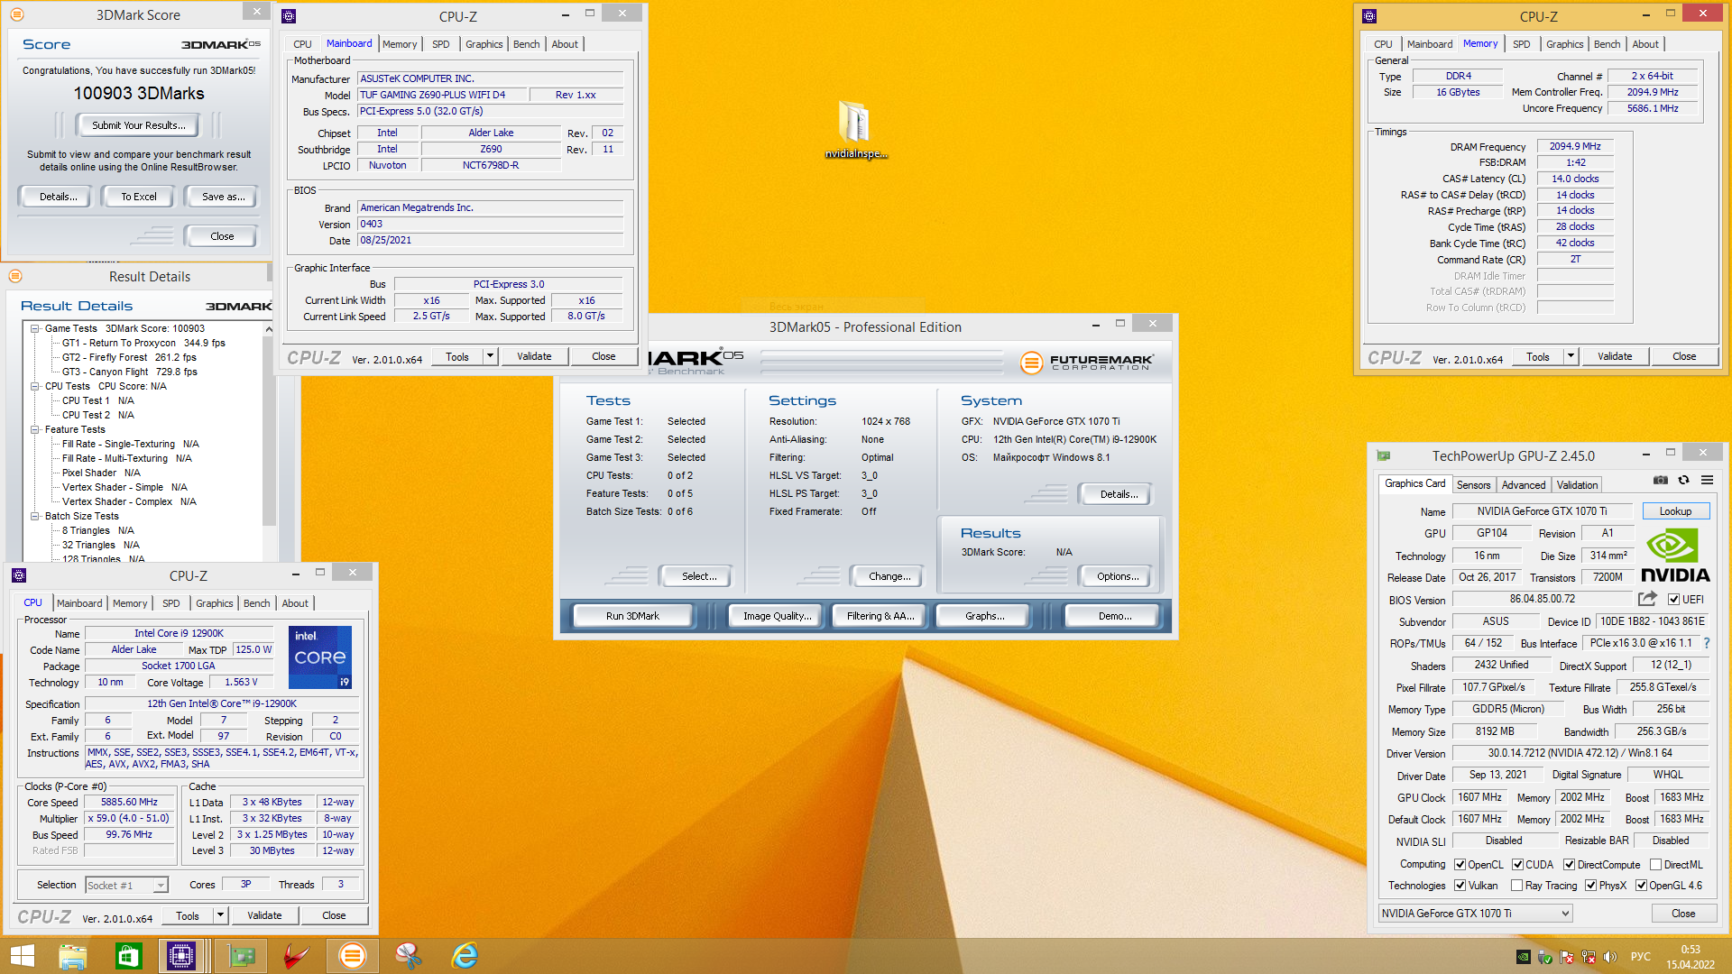Click the Image Quality button
The image size is (1732, 974).
point(777,616)
